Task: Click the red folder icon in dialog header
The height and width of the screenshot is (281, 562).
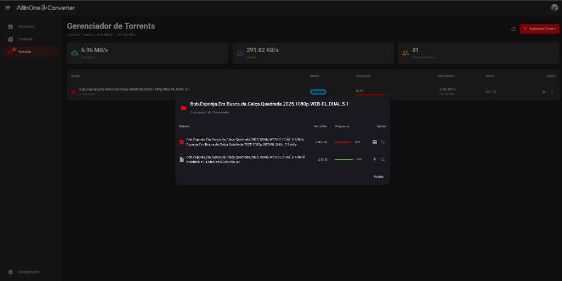Action: coord(183,108)
